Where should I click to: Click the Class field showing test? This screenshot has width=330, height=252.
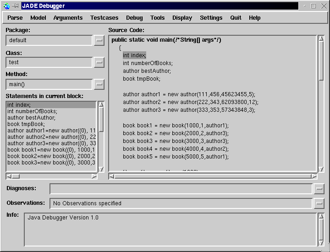point(49,62)
